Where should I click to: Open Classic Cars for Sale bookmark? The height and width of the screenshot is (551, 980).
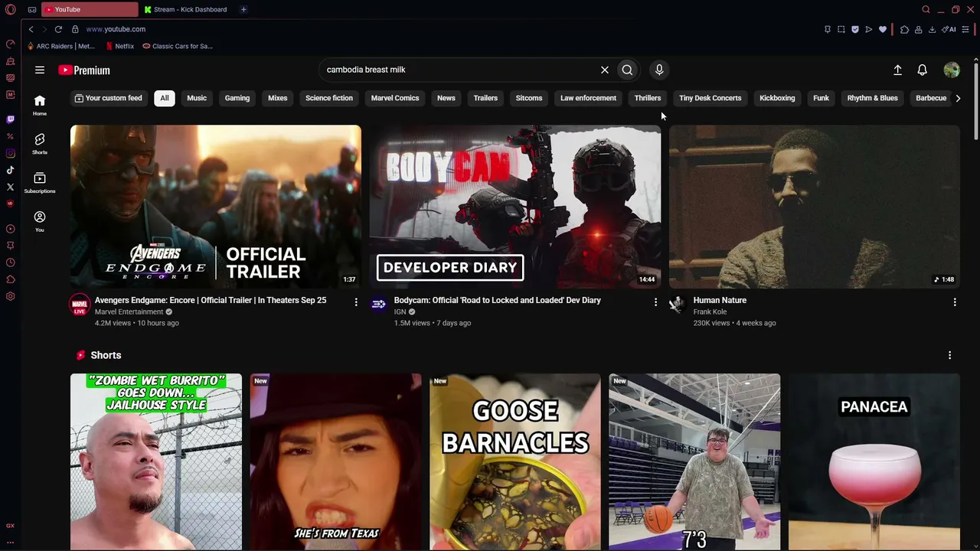tap(177, 46)
